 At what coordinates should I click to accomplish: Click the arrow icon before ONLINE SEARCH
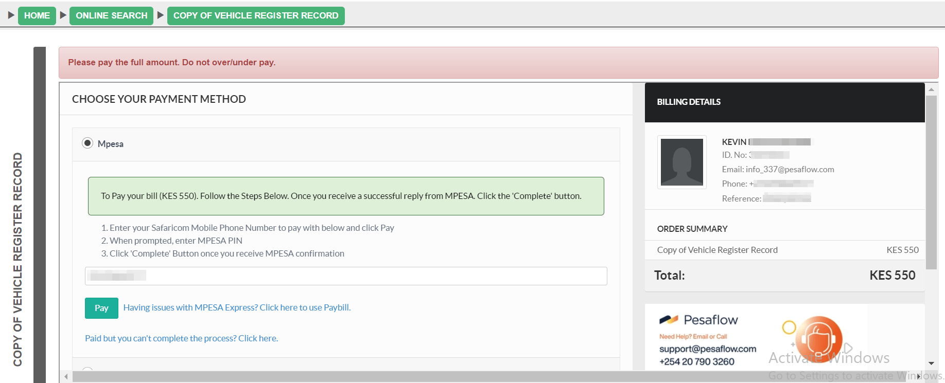click(63, 15)
